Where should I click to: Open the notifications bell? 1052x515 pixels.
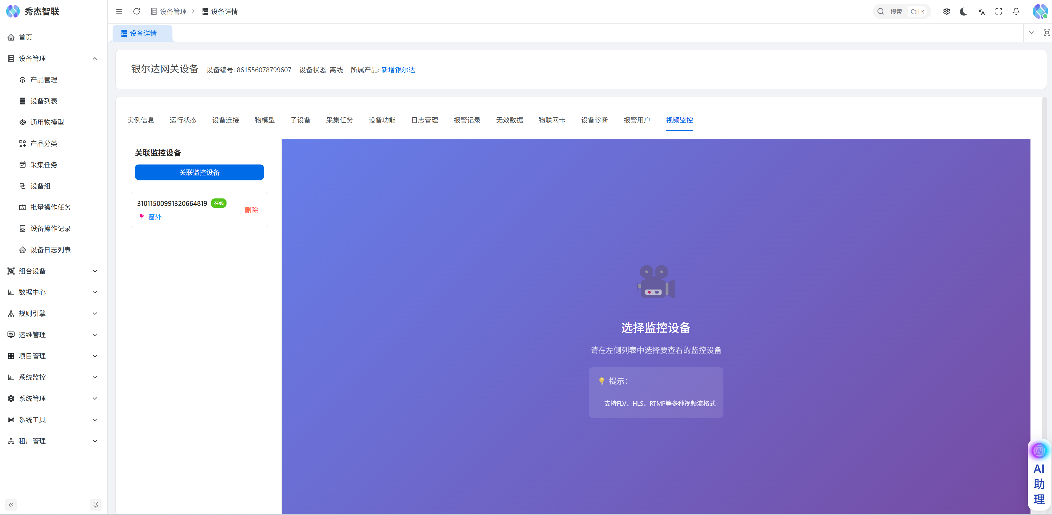coord(1016,11)
